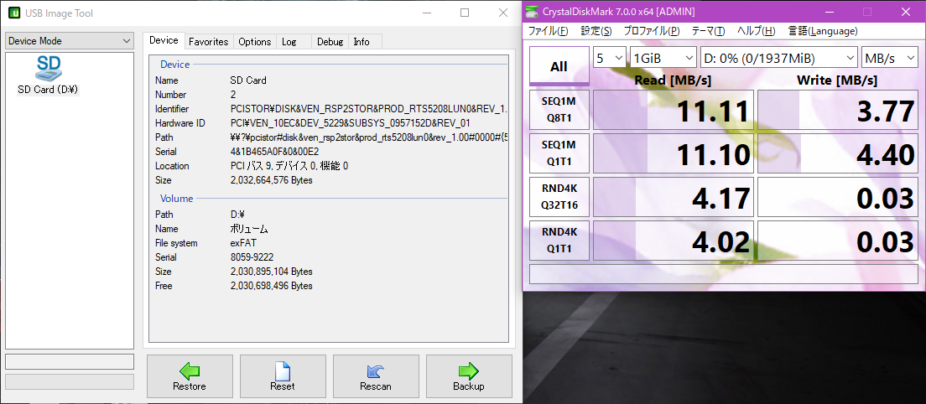Switch to the Device tab

(x=164, y=41)
